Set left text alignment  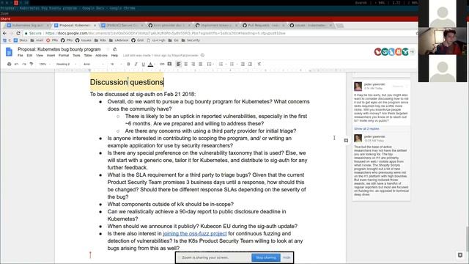click(179, 64)
